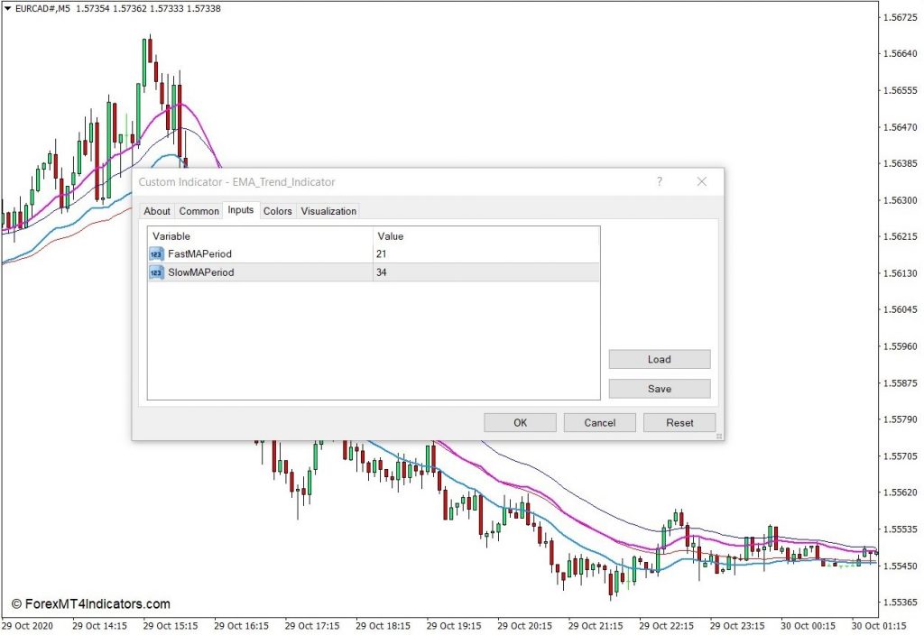Viewport: 924px width, 635px height.
Task: Click price label 1.56725 on the scale
Action: (x=901, y=17)
